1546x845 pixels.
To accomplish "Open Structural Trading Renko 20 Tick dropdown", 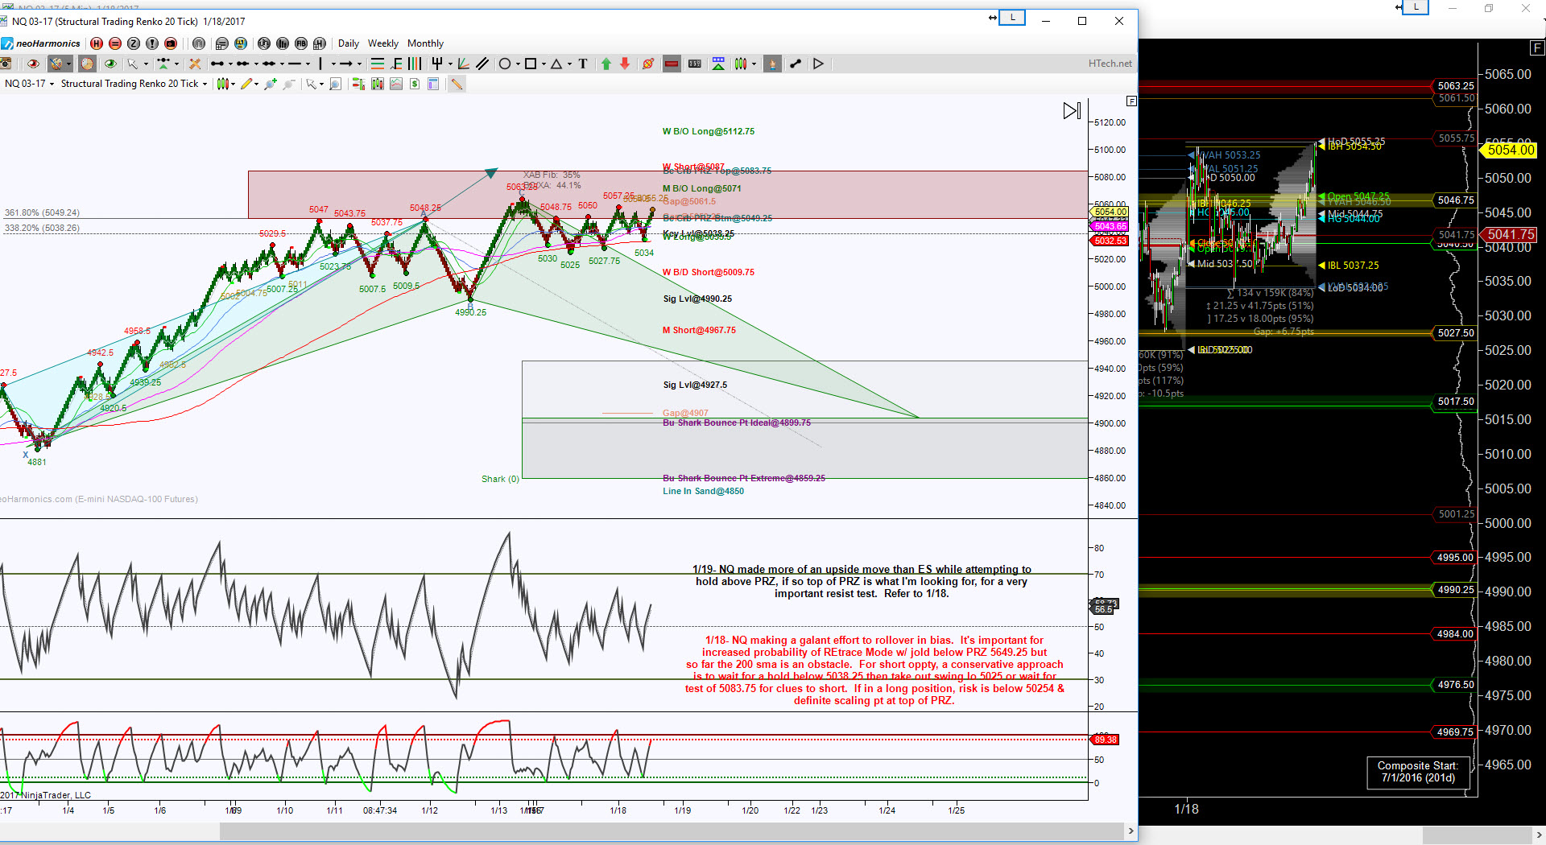I will click(x=134, y=84).
